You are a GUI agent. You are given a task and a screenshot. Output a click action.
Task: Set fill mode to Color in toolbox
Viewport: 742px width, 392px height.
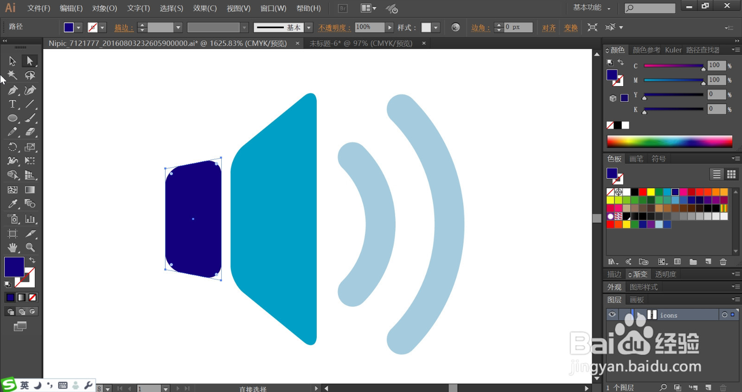[x=10, y=298]
